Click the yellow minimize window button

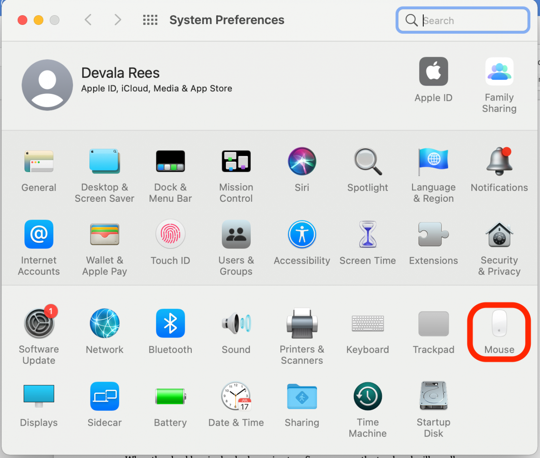pos(39,20)
